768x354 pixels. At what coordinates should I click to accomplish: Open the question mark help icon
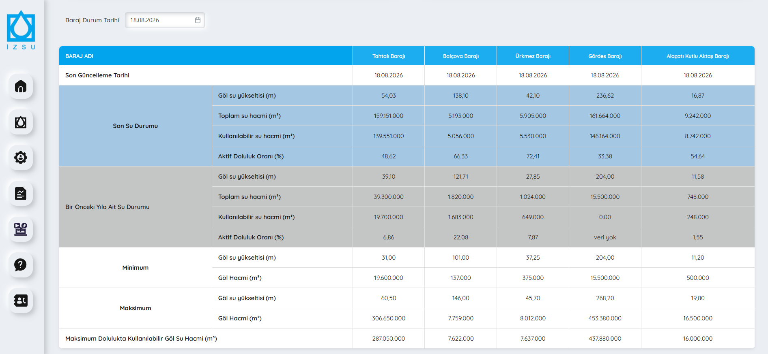(x=21, y=264)
